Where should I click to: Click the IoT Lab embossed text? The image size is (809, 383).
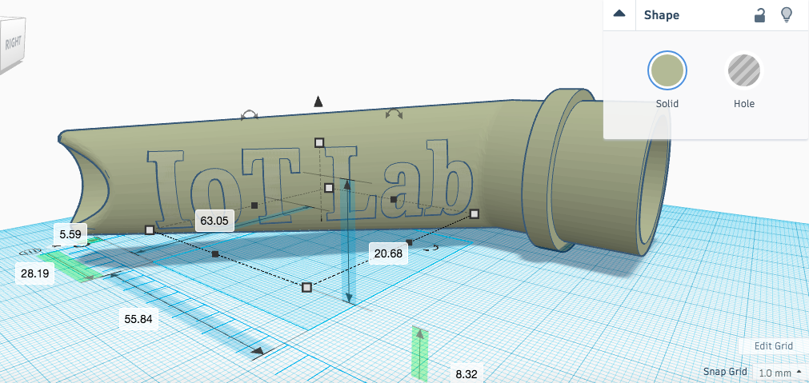310,186
